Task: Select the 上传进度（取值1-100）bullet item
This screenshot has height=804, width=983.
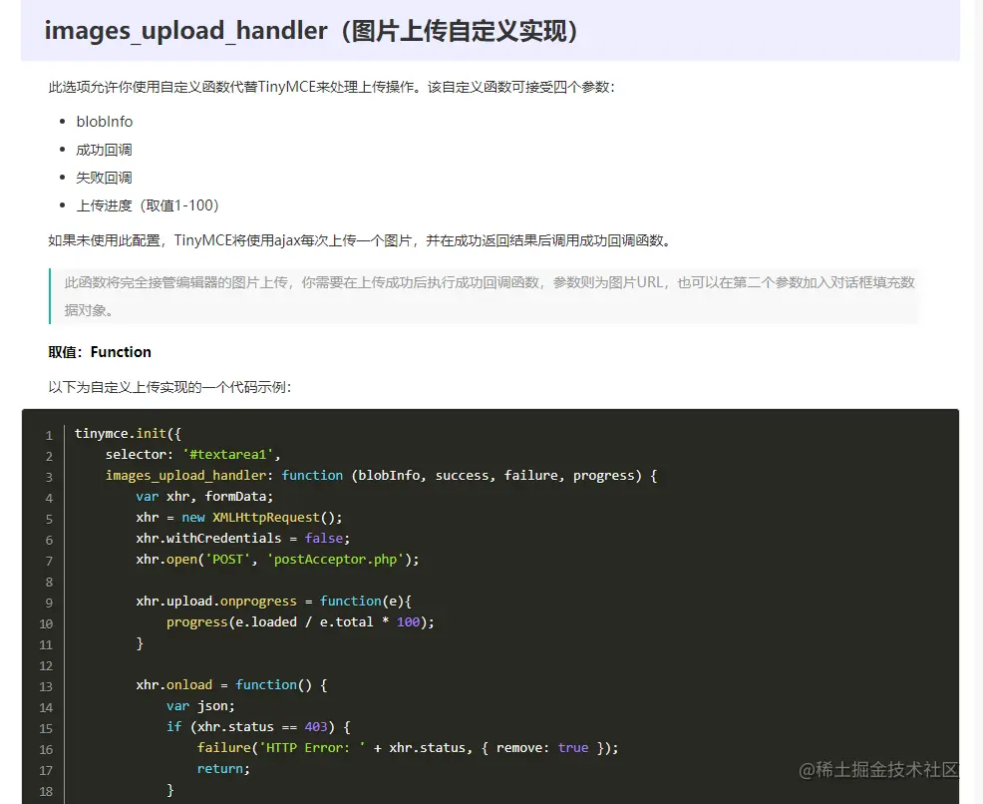Action: [148, 205]
